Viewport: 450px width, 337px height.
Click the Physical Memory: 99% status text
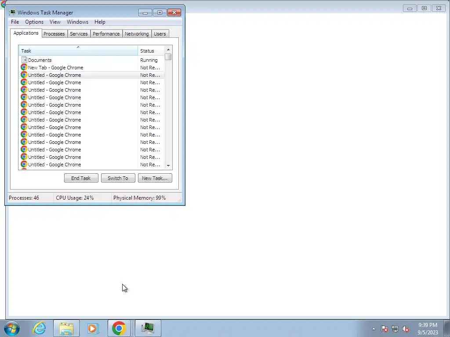[139, 198]
